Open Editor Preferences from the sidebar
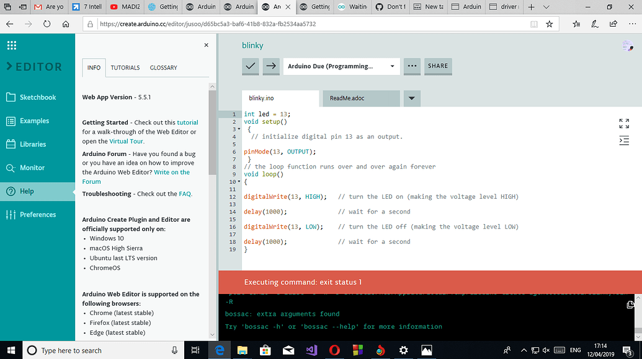642x359 pixels. click(37, 215)
